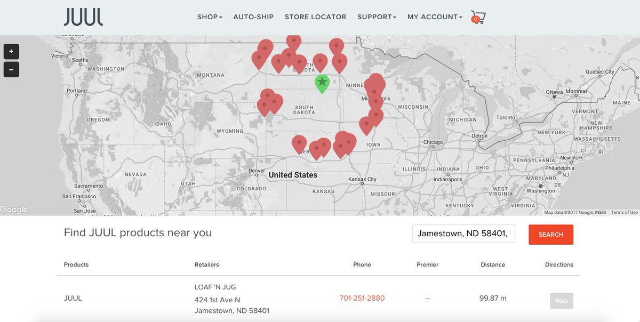Click the JUUL logo in the header
640x322 pixels.
[83, 17]
